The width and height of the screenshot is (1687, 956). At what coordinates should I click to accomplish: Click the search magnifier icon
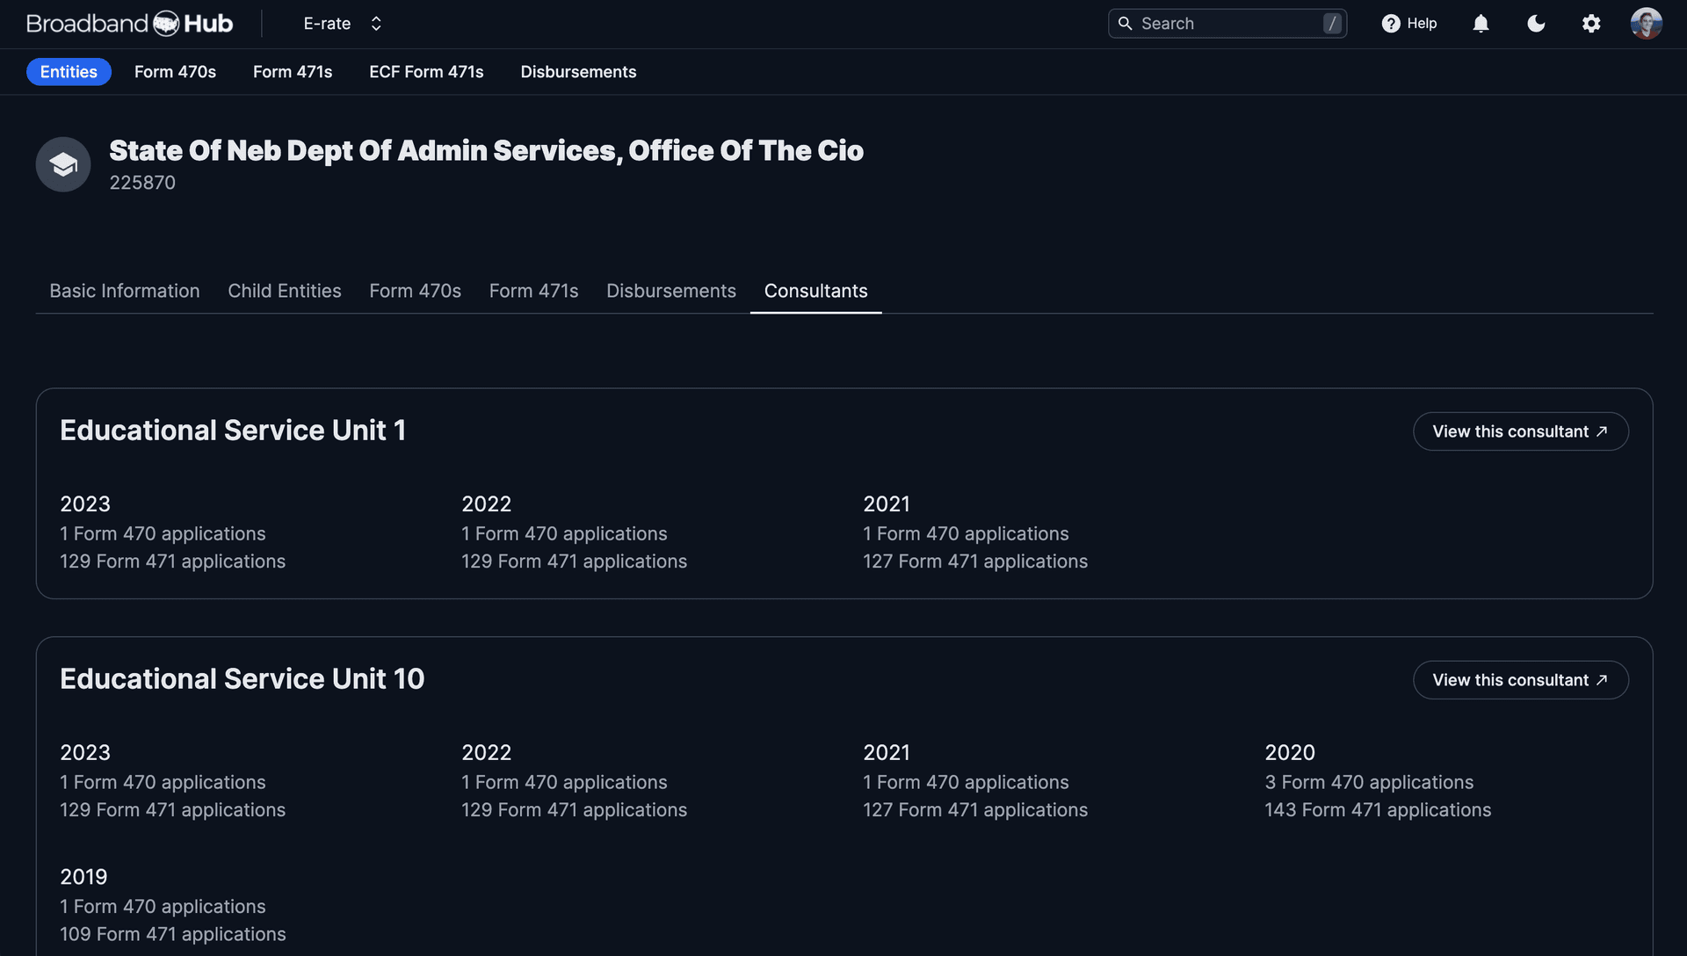[1126, 23]
